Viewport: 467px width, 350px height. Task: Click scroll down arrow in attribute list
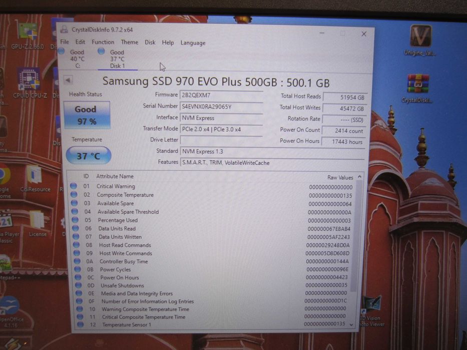352,324
